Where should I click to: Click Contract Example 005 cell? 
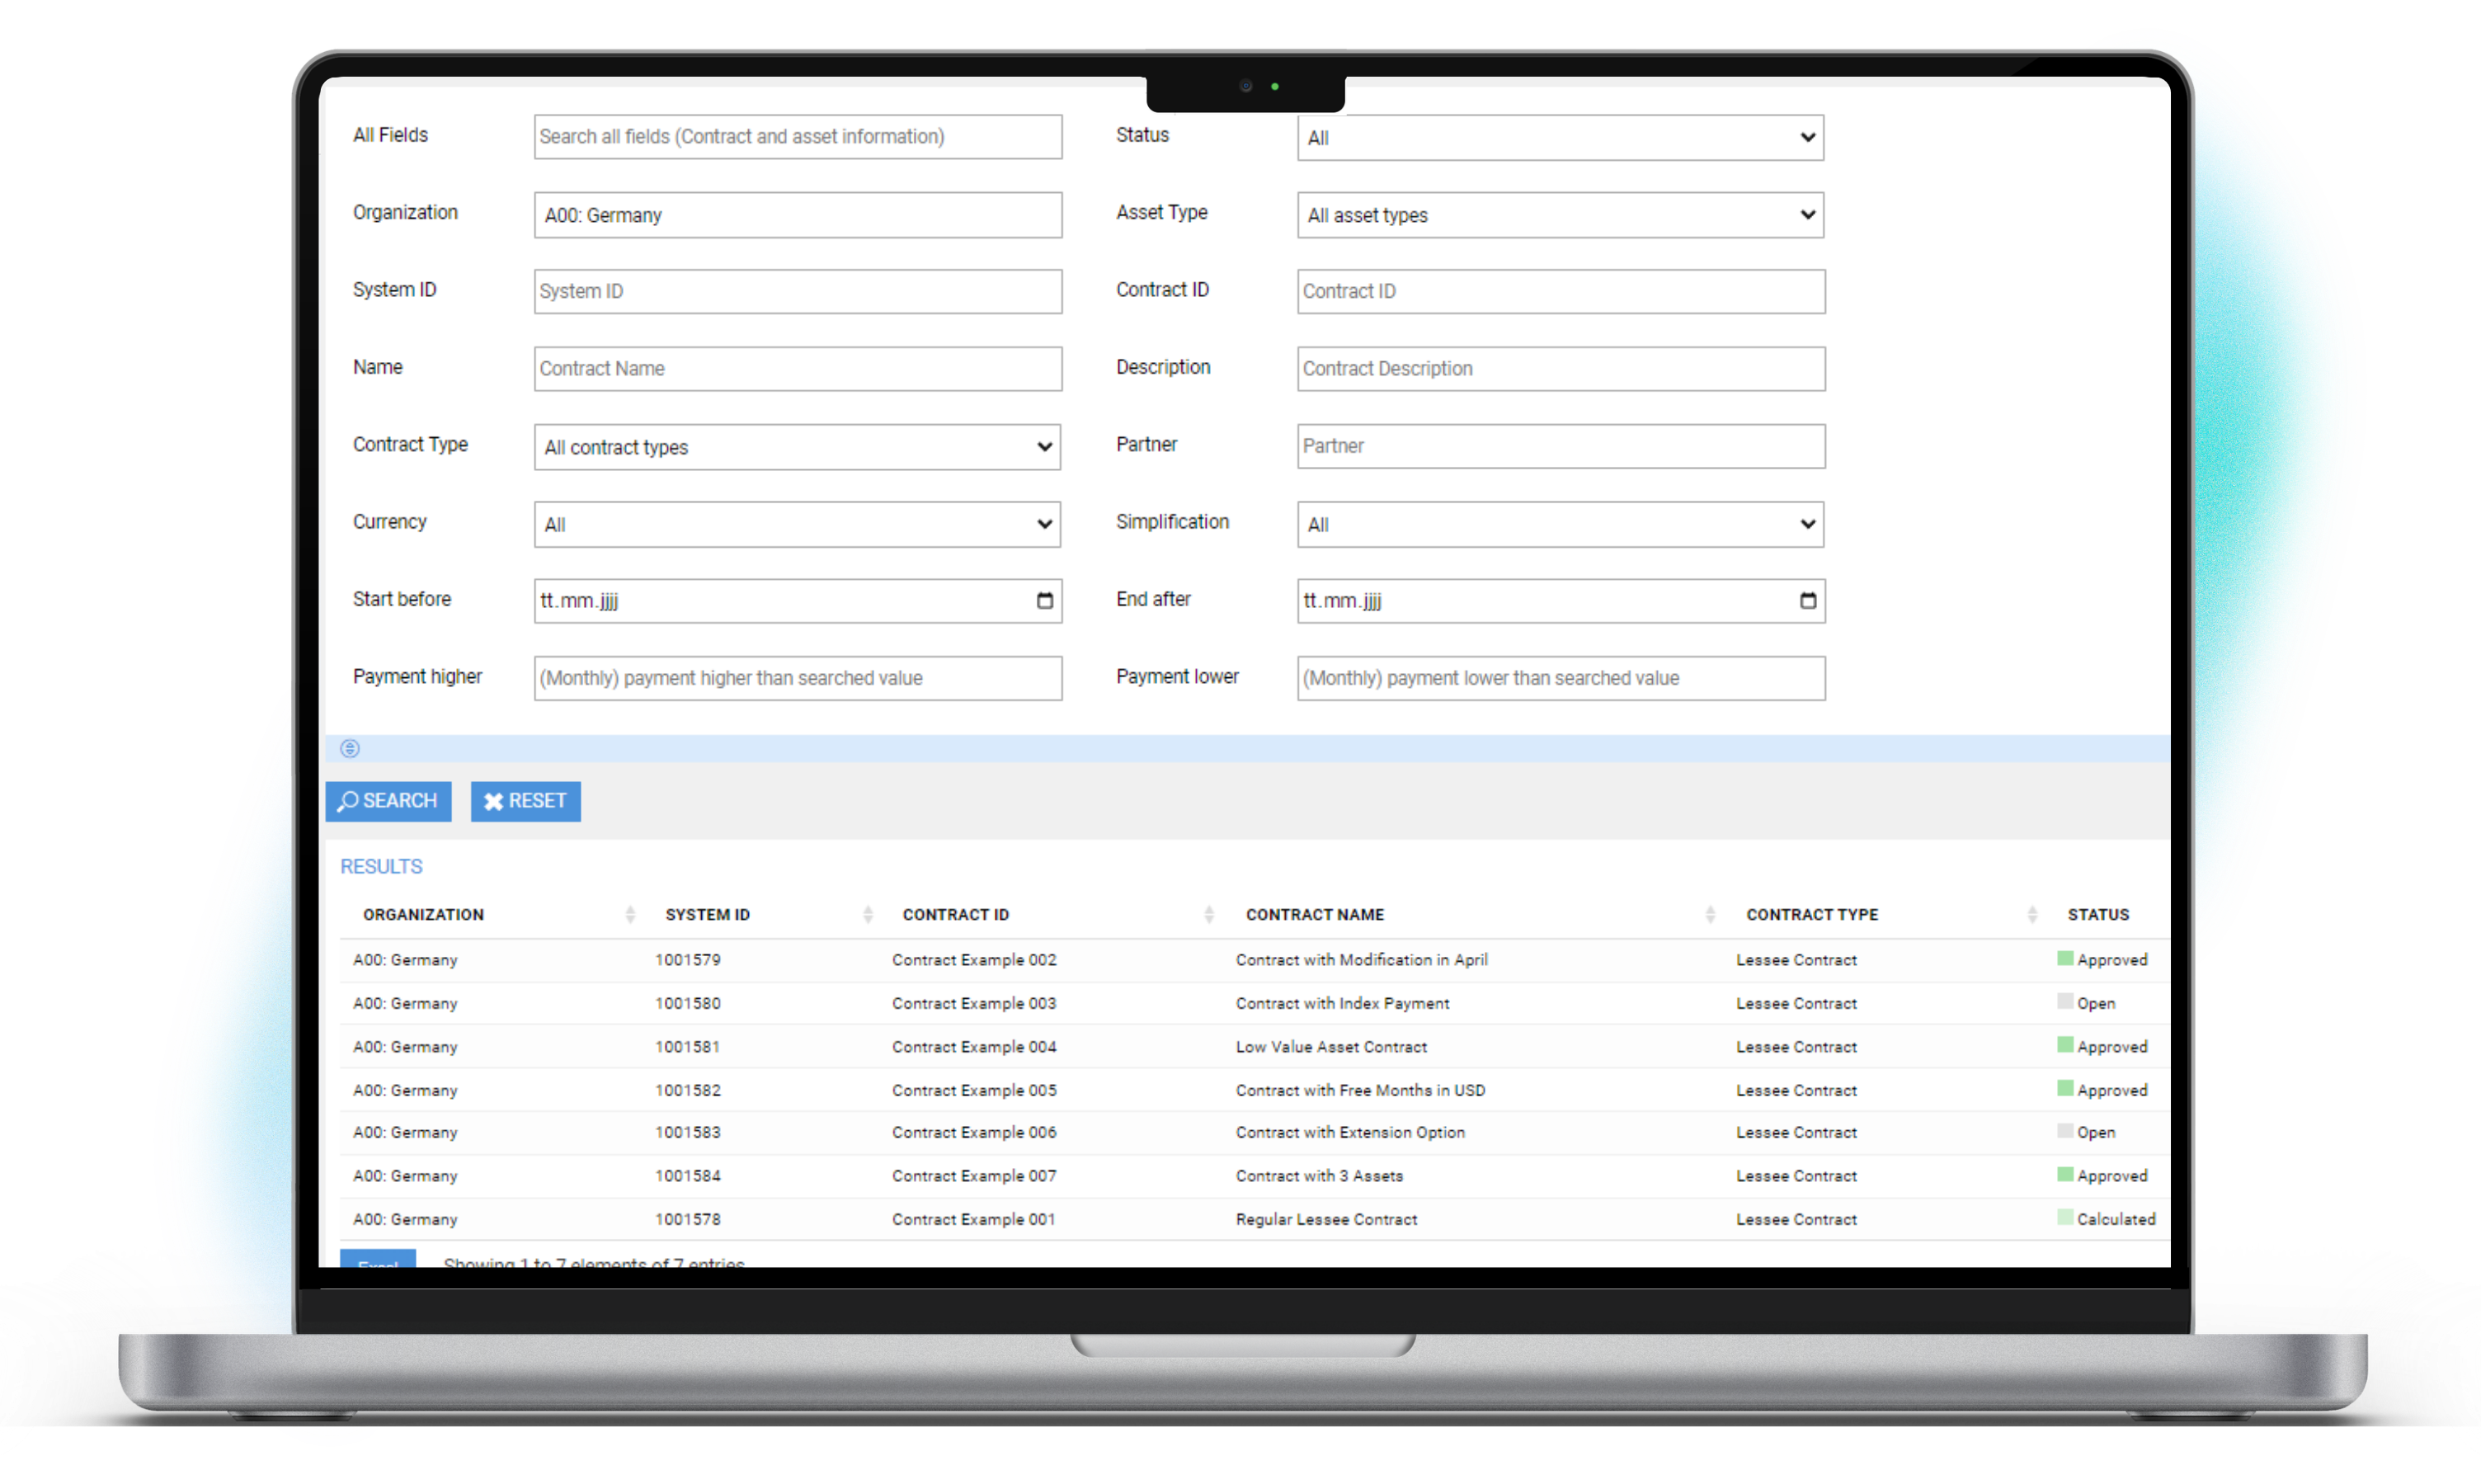click(x=973, y=1090)
